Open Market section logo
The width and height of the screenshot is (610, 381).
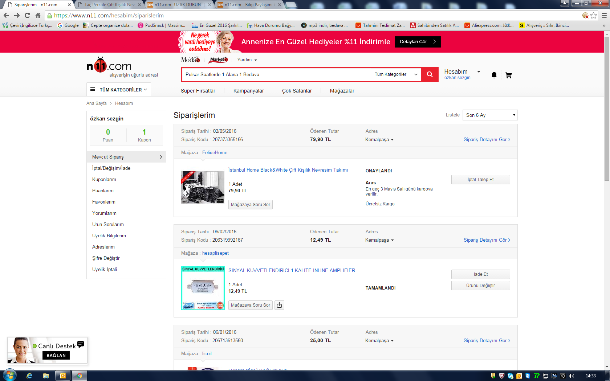tap(219, 60)
